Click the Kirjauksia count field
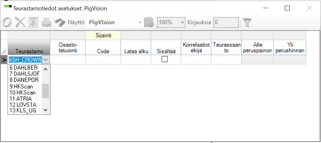The image size is (321, 143). coord(226,22)
